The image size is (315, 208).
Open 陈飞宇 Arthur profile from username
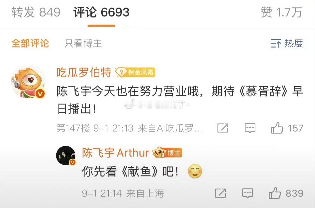(x=115, y=153)
